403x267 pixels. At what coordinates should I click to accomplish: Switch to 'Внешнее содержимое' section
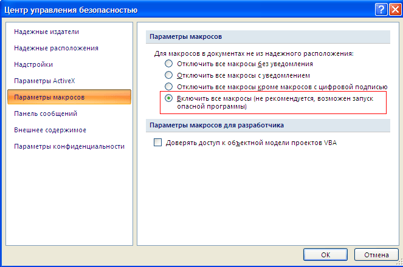coord(50,130)
